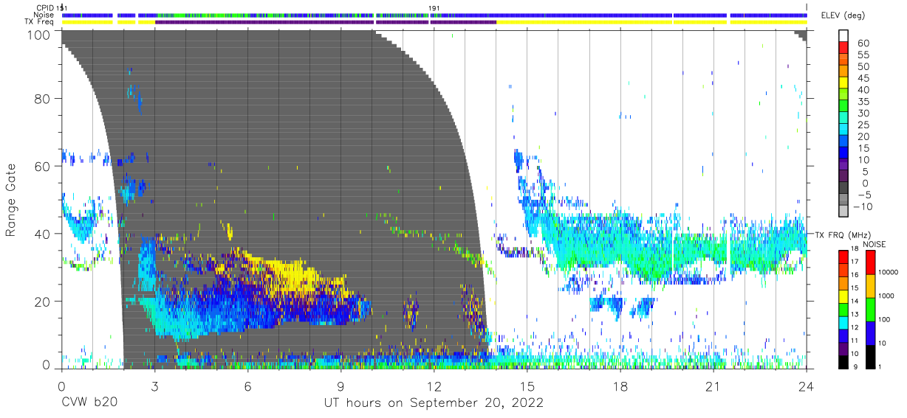Click the "TX FRQ (MHz)" legend title
Screen dimensions: 907x418
(842, 235)
